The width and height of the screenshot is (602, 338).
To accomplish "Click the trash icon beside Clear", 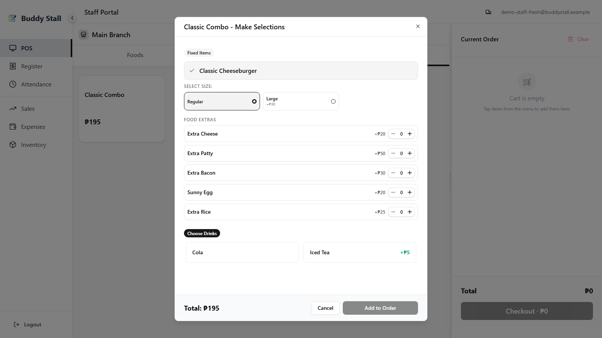I will coord(570,39).
